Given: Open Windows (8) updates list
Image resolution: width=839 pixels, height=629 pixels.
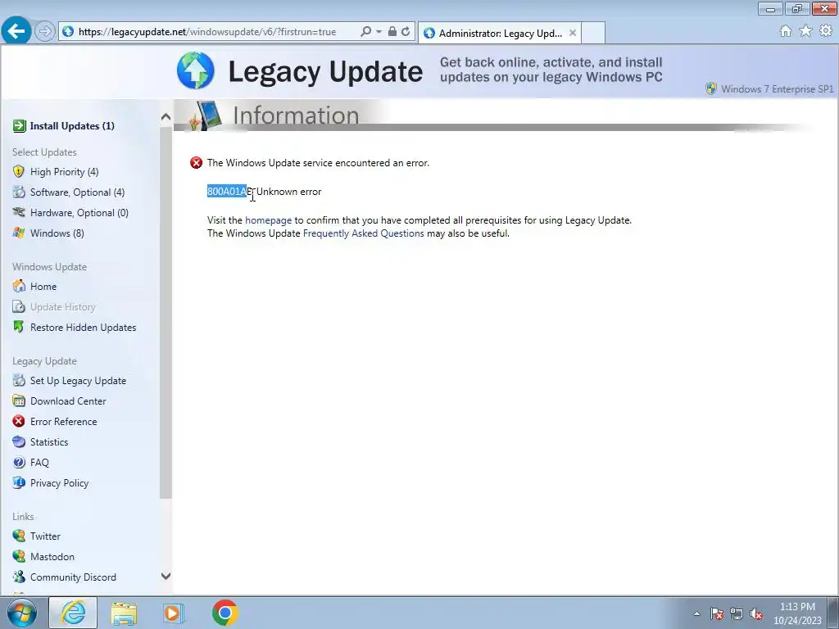Looking at the screenshot, I should tap(57, 233).
